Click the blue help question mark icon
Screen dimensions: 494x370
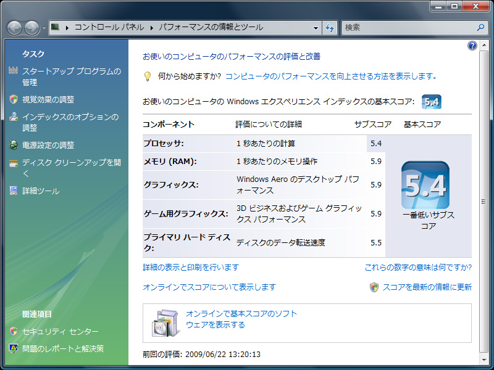point(472,46)
